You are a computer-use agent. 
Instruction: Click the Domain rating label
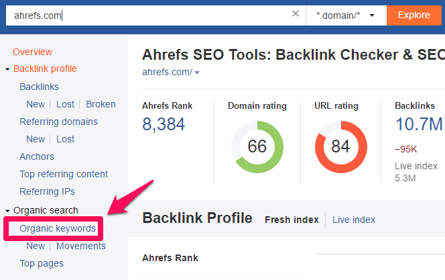pyautogui.click(x=257, y=105)
